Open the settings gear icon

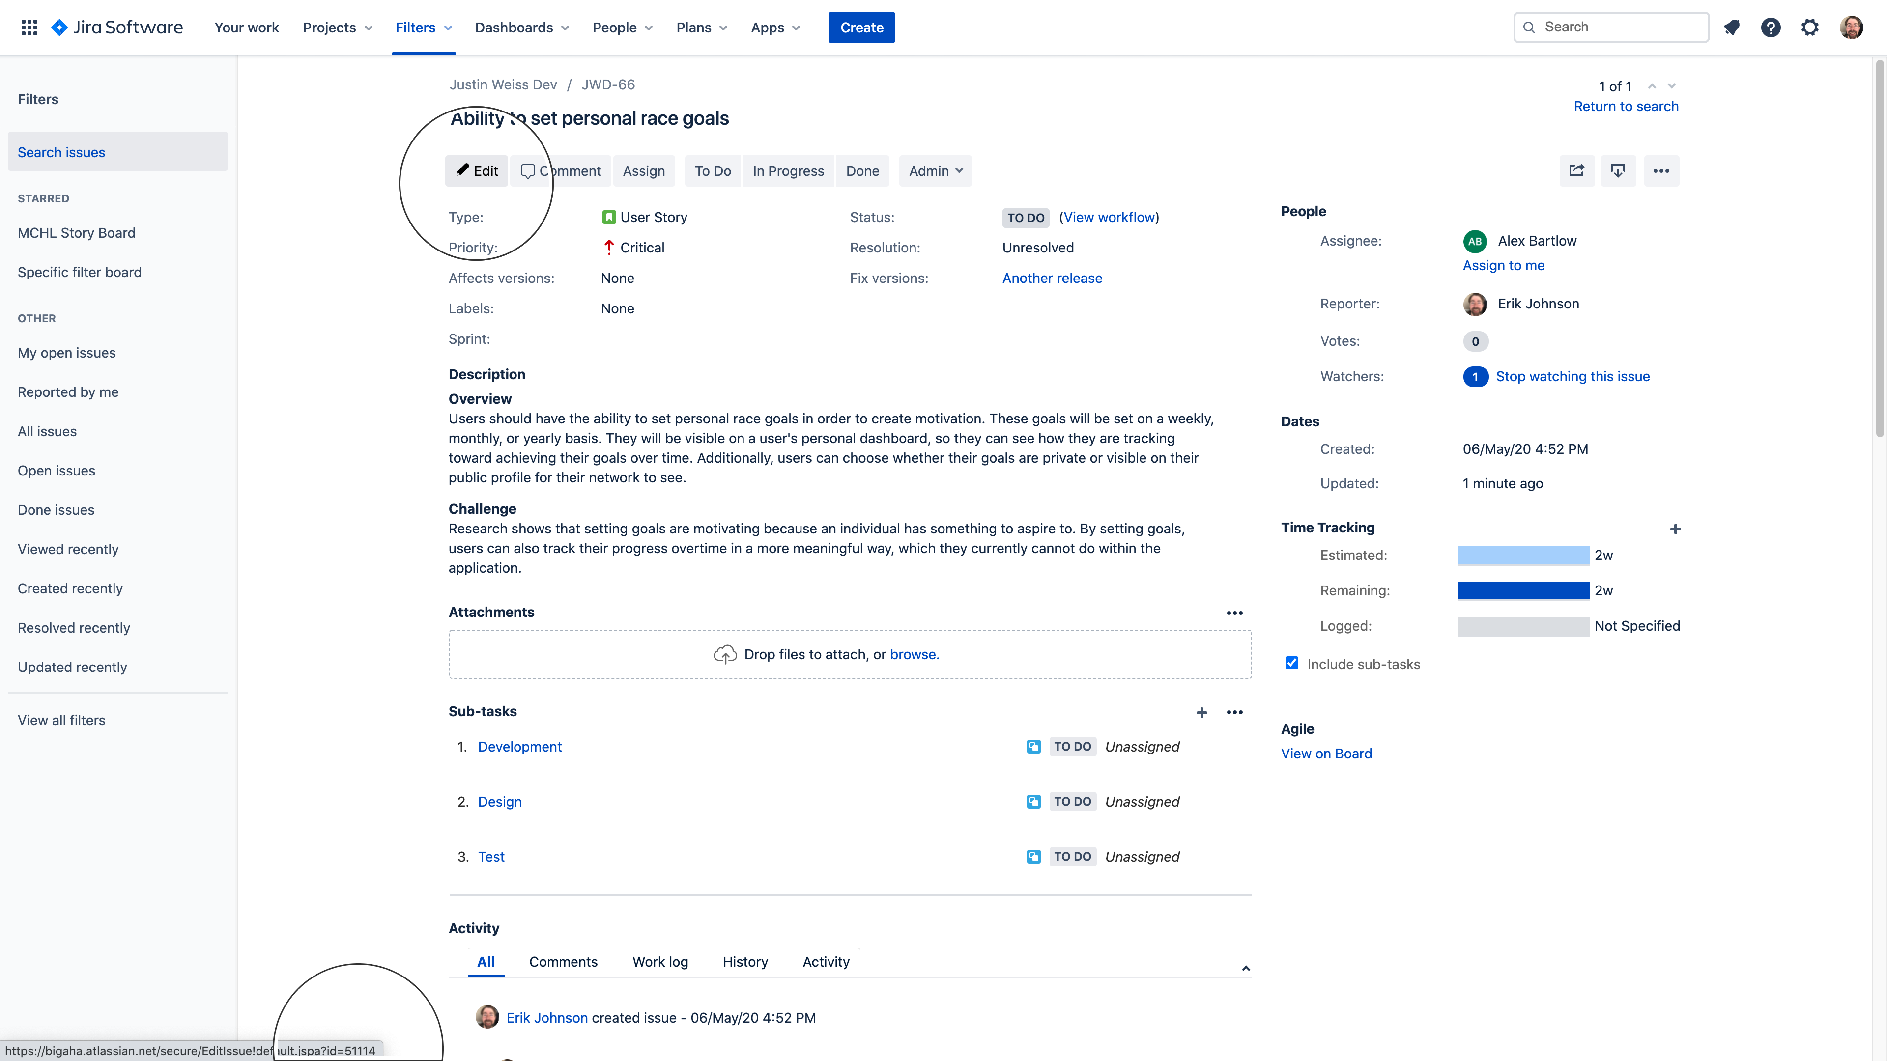click(1810, 27)
